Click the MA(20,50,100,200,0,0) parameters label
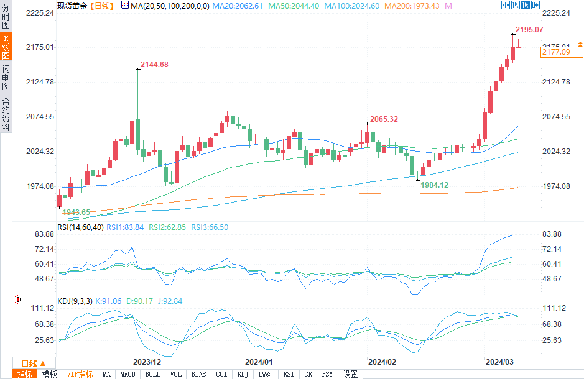Image resolution: width=584 pixels, height=379 pixels. pos(170,6)
